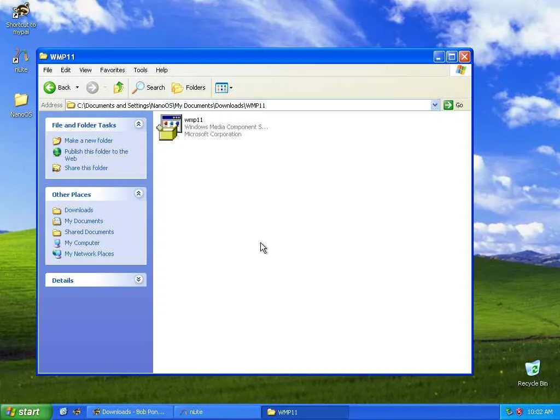
Task: Toggle the Folders pane button
Action: tap(189, 87)
